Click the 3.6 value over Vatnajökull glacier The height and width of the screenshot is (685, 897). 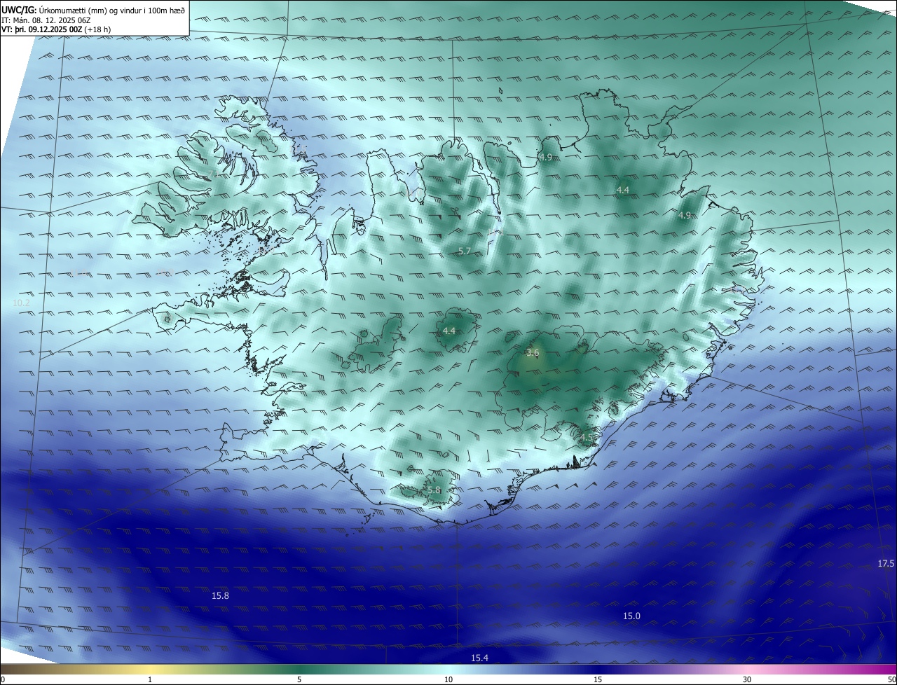533,353
